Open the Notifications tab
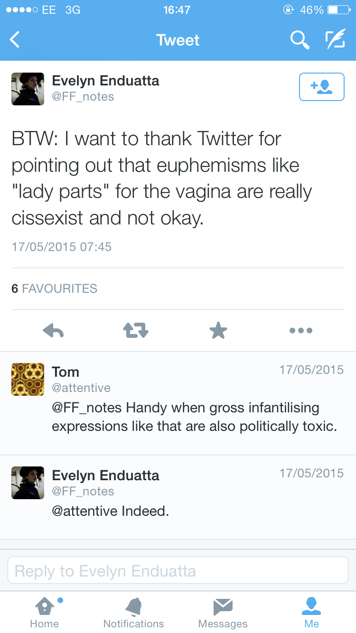Image resolution: width=356 pixels, height=633 pixels. point(133,612)
